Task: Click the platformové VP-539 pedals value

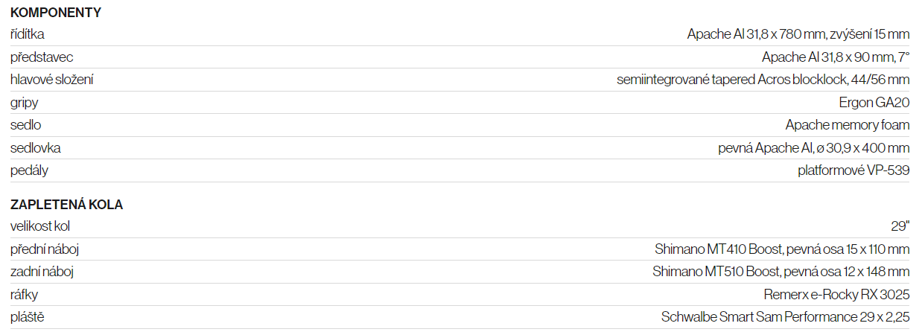Action: point(853,170)
